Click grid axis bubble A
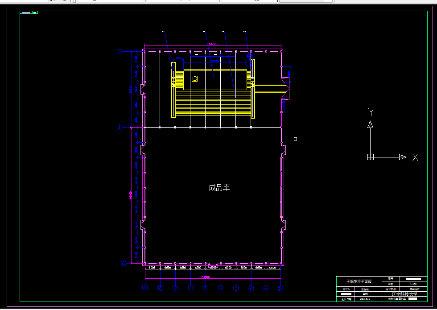437x310 pixels. coord(124,263)
